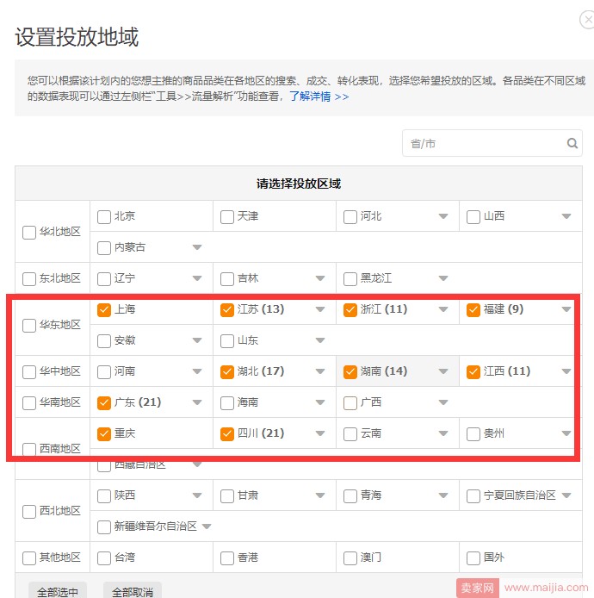Expand the 山西 city dropdown arrow

pyautogui.click(x=566, y=216)
